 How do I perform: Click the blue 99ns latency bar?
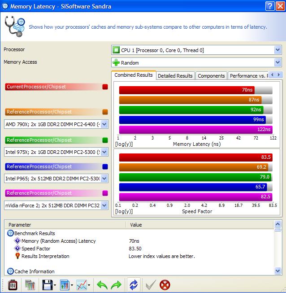click(x=192, y=120)
